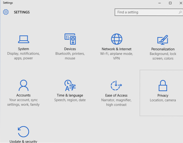
Task: Open the System laptop icon
Action: (23, 39)
